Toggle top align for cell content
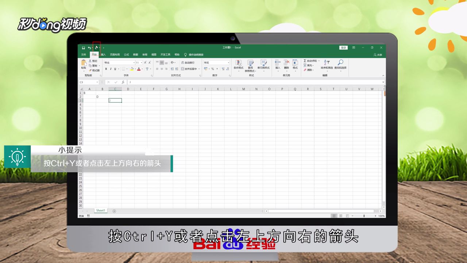The height and width of the screenshot is (263, 467). point(157,62)
